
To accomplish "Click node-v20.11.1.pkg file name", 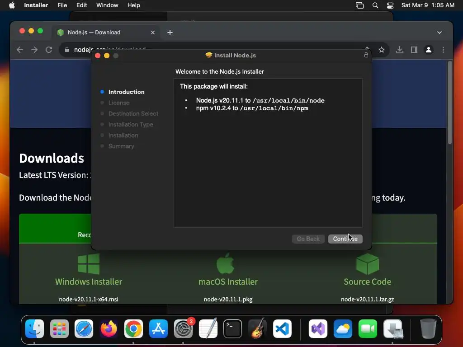I will click(x=228, y=299).
